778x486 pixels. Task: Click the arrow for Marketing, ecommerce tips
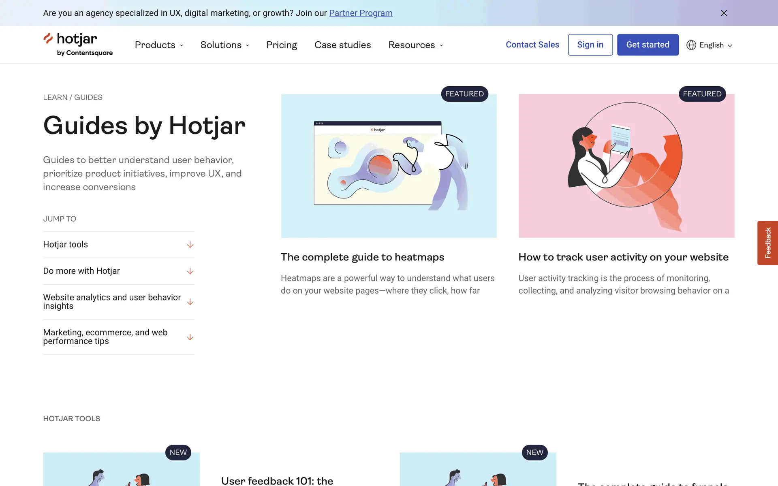(x=190, y=337)
